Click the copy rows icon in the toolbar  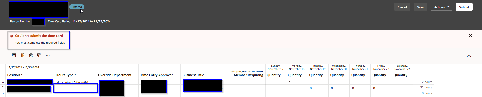click(39, 55)
